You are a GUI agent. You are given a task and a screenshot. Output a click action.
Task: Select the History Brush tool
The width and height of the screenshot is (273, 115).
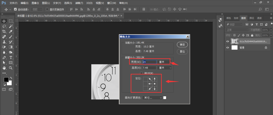[x=11, y=42]
